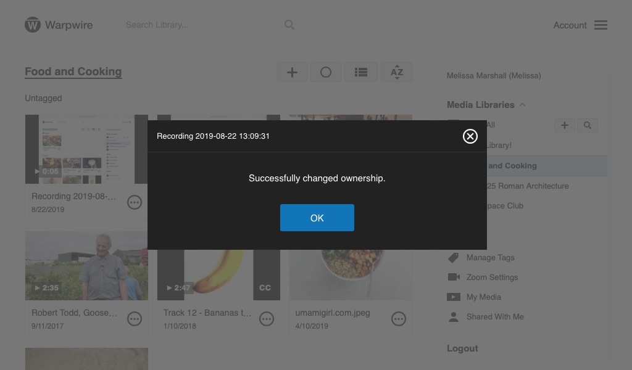
Task: Open options for Track 12 Bananas
Action: pos(267,319)
